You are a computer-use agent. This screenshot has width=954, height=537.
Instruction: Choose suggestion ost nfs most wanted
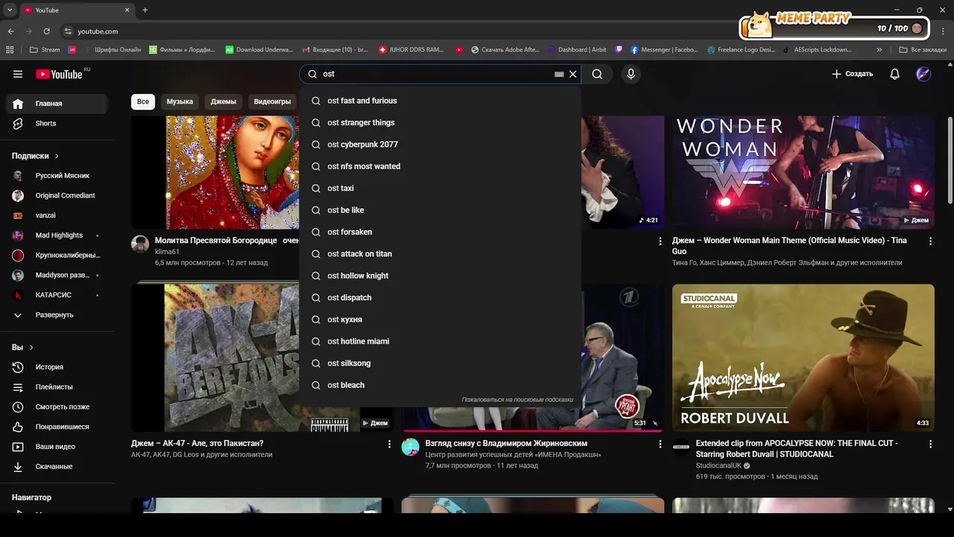coord(440,166)
